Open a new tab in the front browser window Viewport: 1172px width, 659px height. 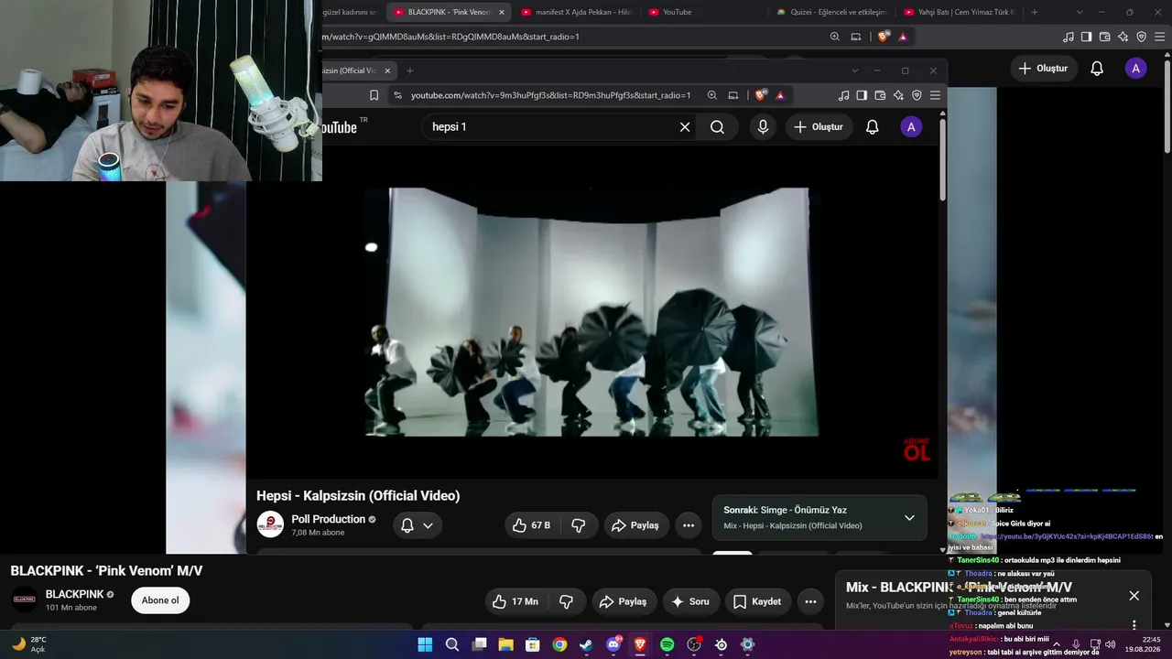[409, 70]
